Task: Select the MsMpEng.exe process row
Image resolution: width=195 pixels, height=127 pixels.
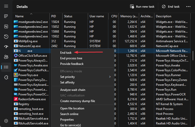Action: pyautogui.click(x=28, y=41)
